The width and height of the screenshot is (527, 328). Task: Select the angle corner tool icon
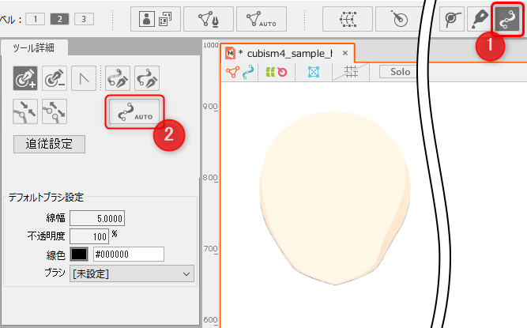pyautogui.click(x=82, y=79)
